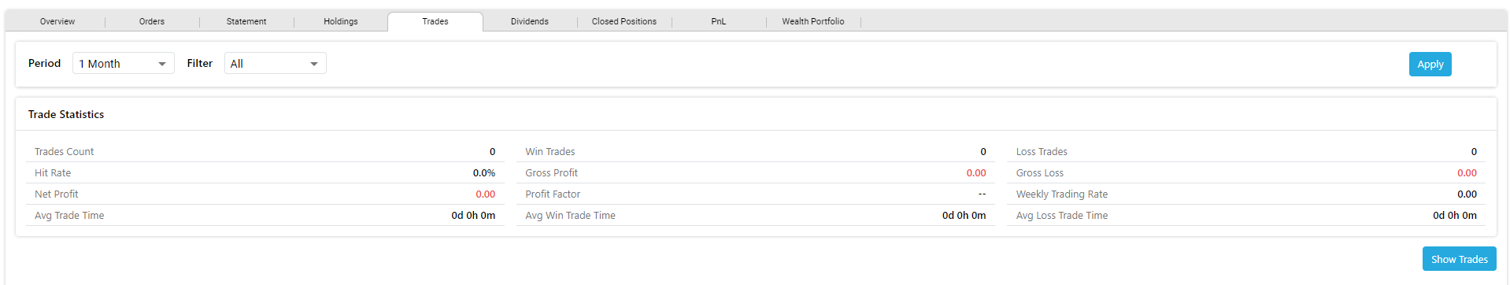Click the Filter dropdown arrow icon
This screenshot has height=285, width=1510.
tap(314, 64)
